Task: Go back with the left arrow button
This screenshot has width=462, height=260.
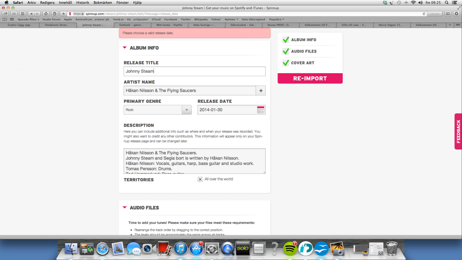Action: point(32,13)
